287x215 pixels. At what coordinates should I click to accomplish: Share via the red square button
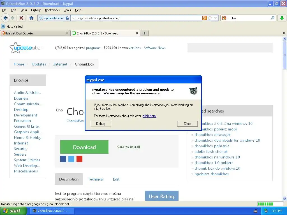pyautogui.click(x=79, y=159)
